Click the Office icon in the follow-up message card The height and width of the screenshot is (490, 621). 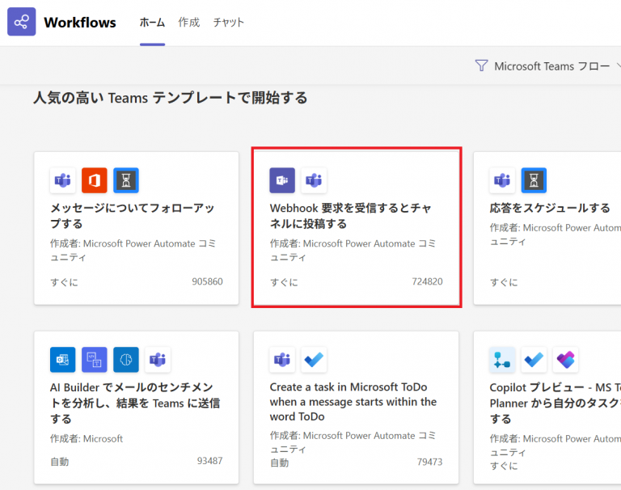[95, 181]
